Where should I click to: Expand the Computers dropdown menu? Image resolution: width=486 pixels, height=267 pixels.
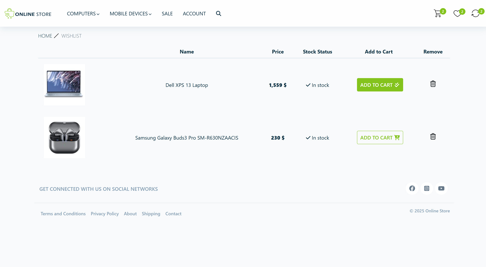(x=83, y=14)
